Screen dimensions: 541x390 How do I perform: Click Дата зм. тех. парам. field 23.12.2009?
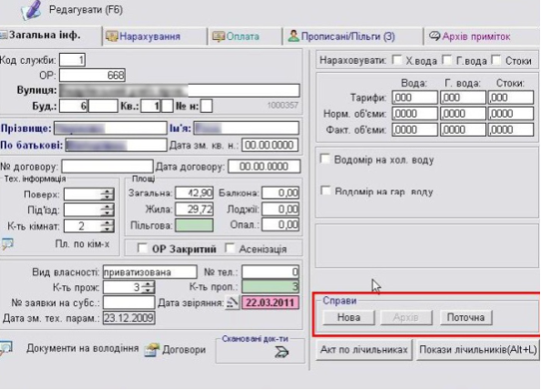pyautogui.click(x=129, y=318)
